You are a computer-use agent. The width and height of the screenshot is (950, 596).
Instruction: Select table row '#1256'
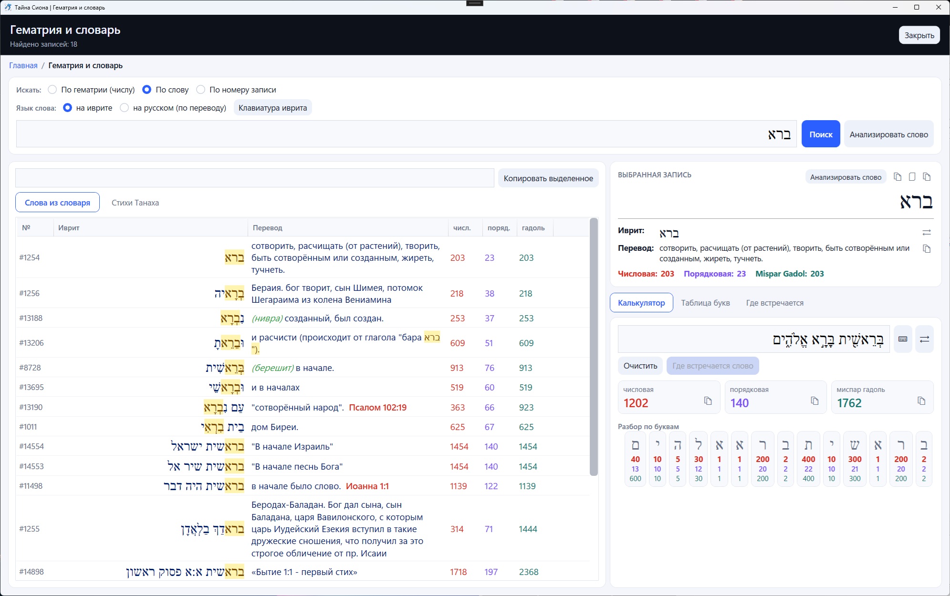[303, 293]
